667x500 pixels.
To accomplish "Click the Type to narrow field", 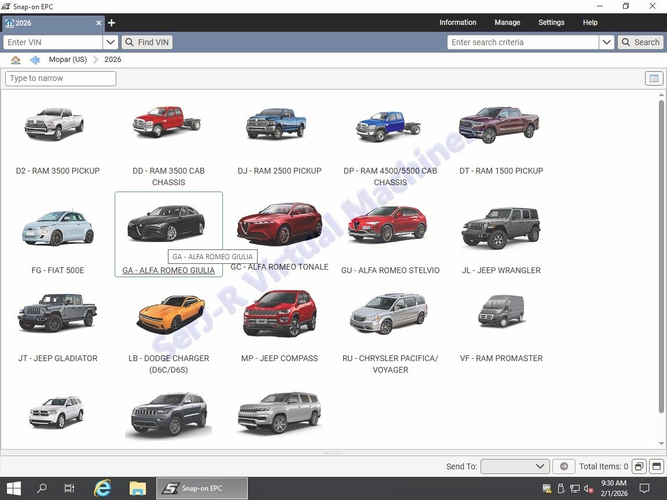I will 61,79.
